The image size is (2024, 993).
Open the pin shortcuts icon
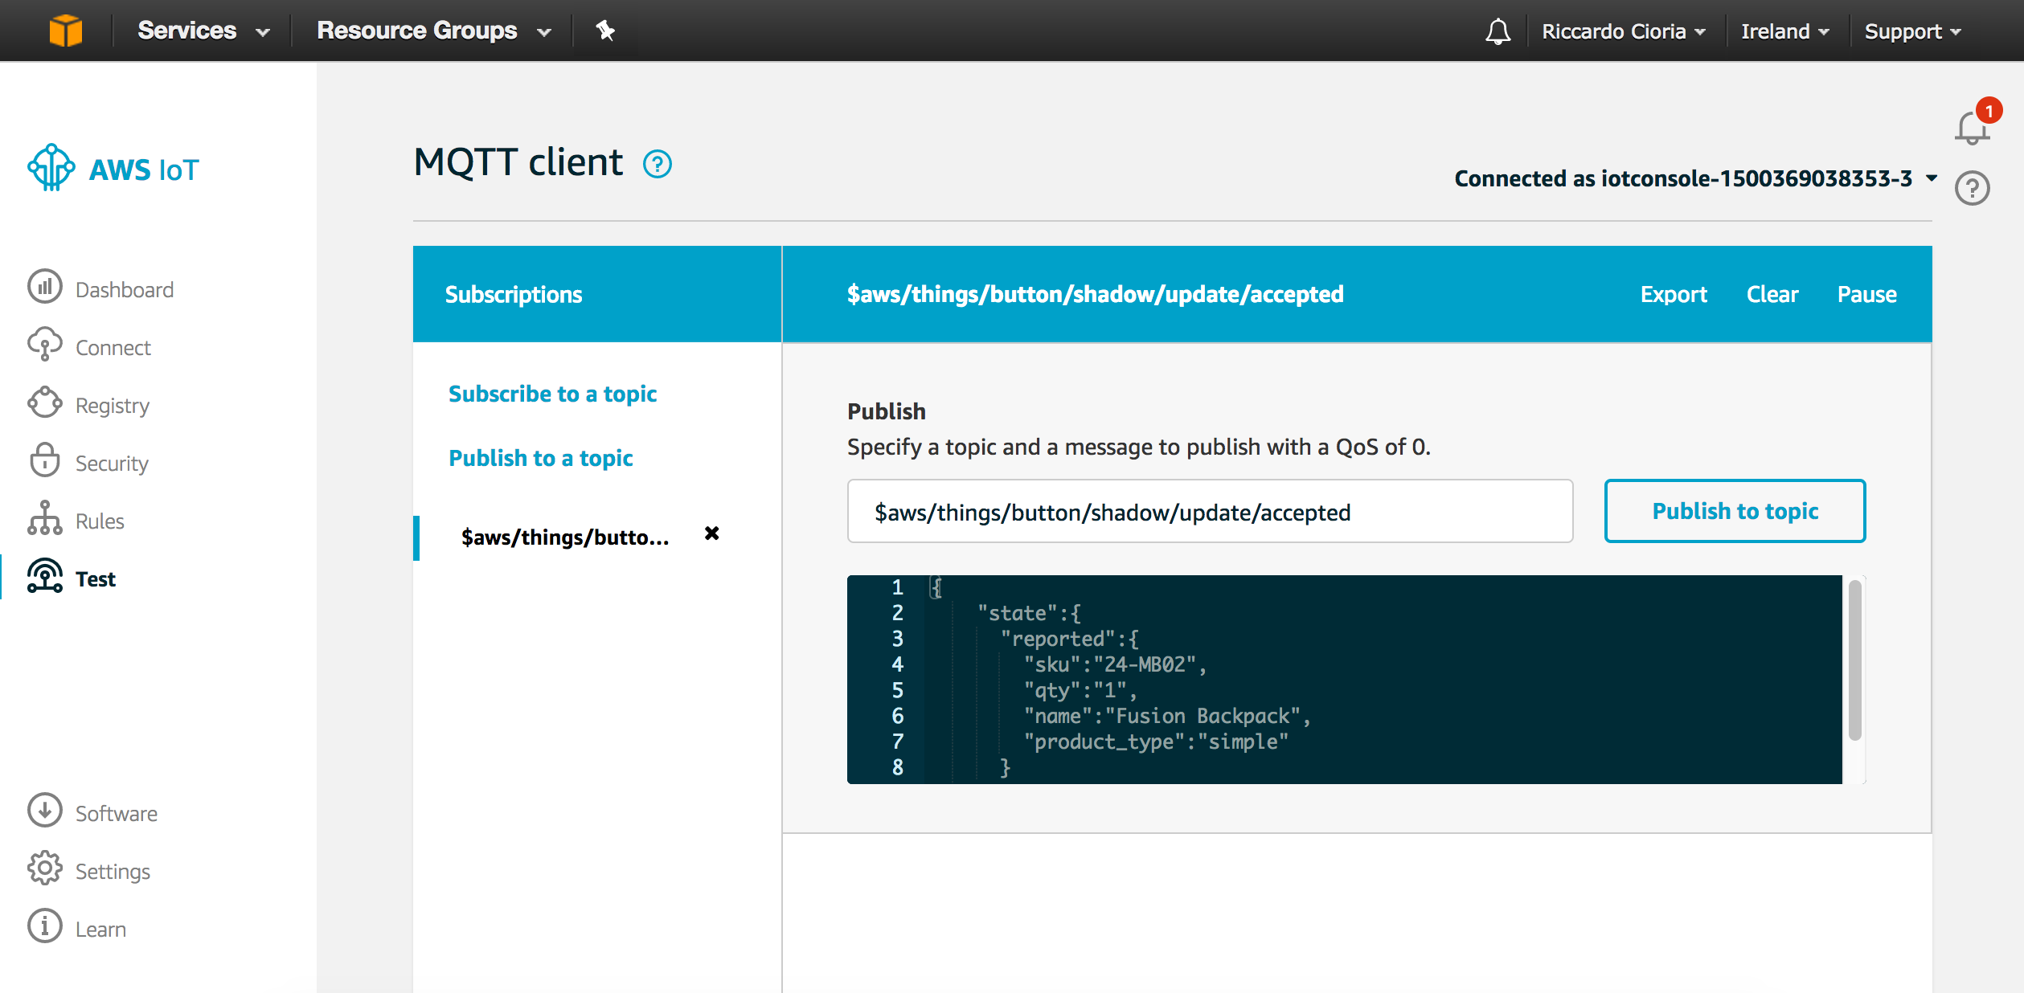tap(605, 31)
